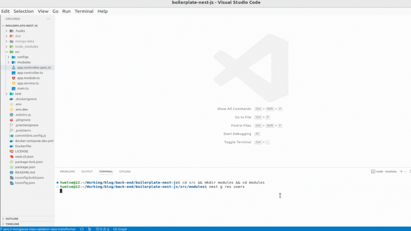Open the app.controller.spec.ts test file
Viewport: 411px width, 231px height.
pyautogui.click(x=34, y=67)
